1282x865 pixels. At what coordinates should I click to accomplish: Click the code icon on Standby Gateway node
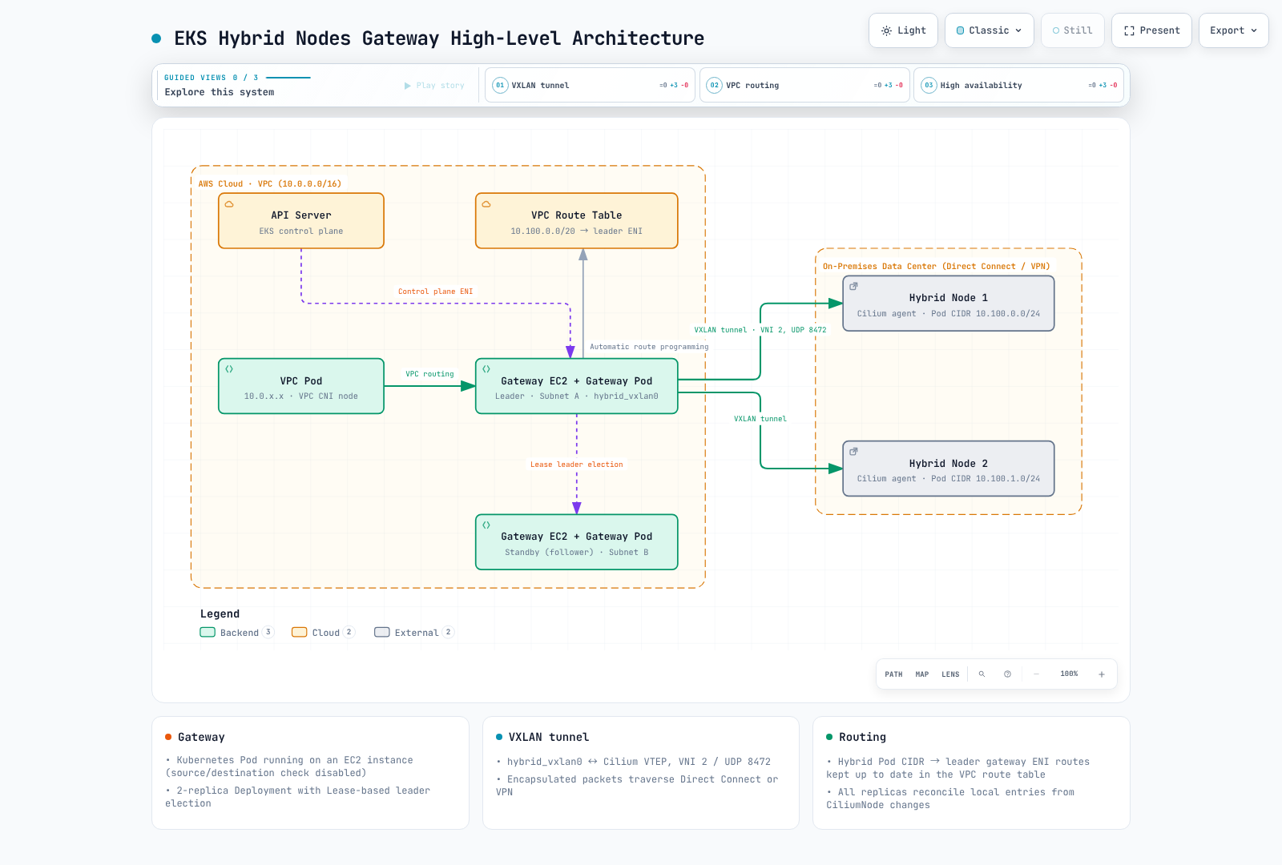click(486, 525)
